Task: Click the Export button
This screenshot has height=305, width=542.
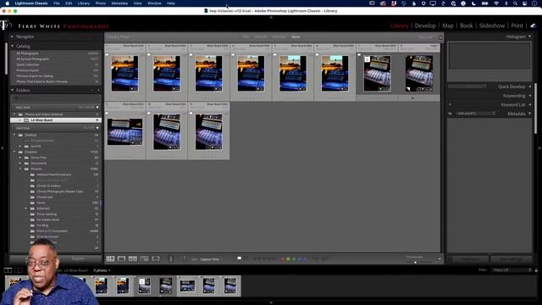Action: [x=78, y=258]
